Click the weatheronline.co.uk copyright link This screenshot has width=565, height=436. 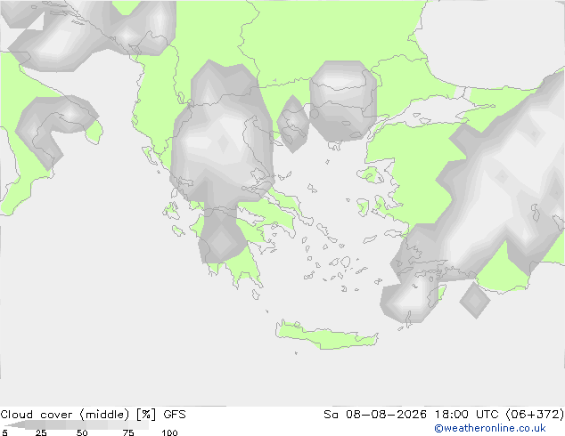tap(490, 428)
